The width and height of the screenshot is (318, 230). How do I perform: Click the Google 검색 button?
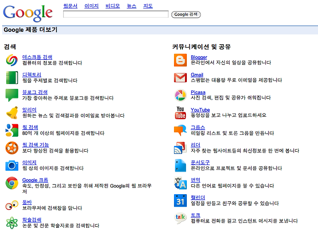click(x=186, y=15)
